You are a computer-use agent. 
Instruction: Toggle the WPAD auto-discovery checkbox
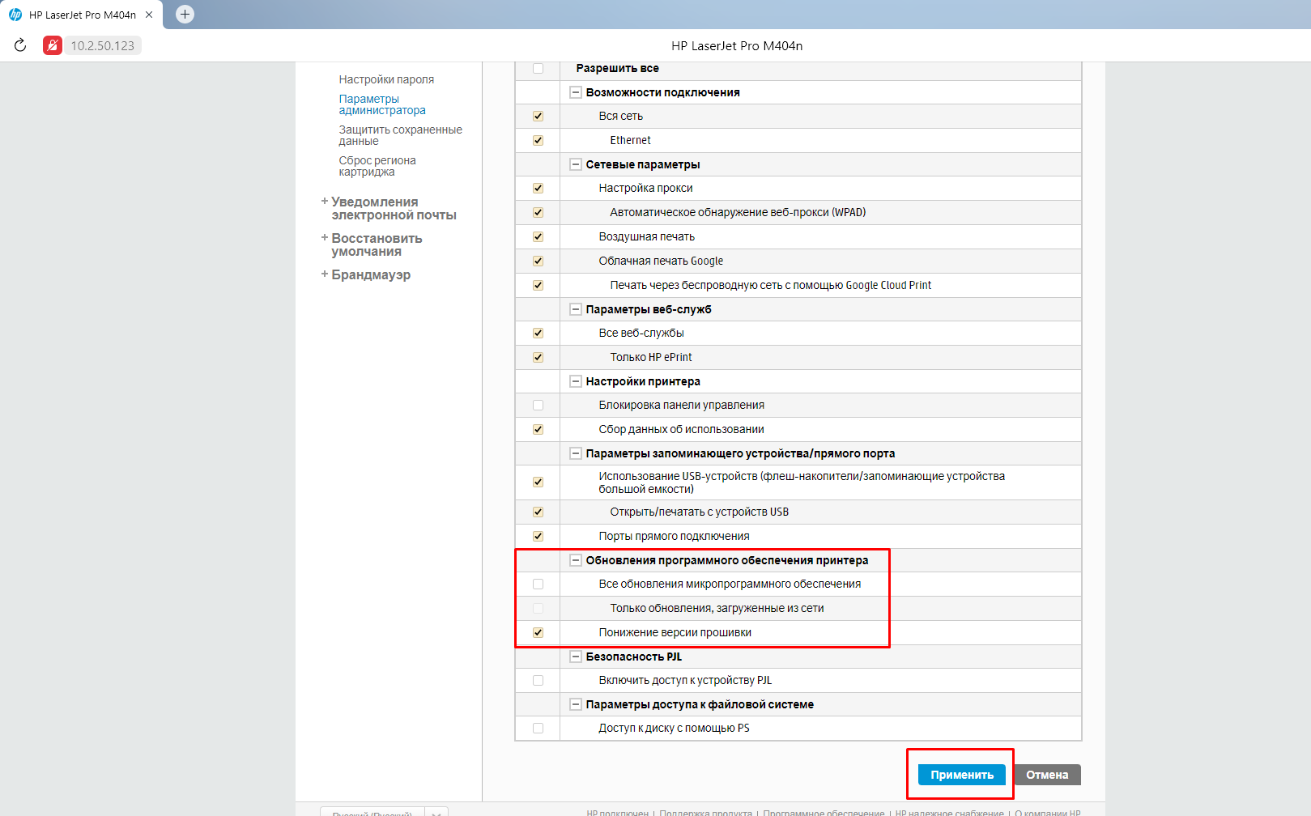538,213
